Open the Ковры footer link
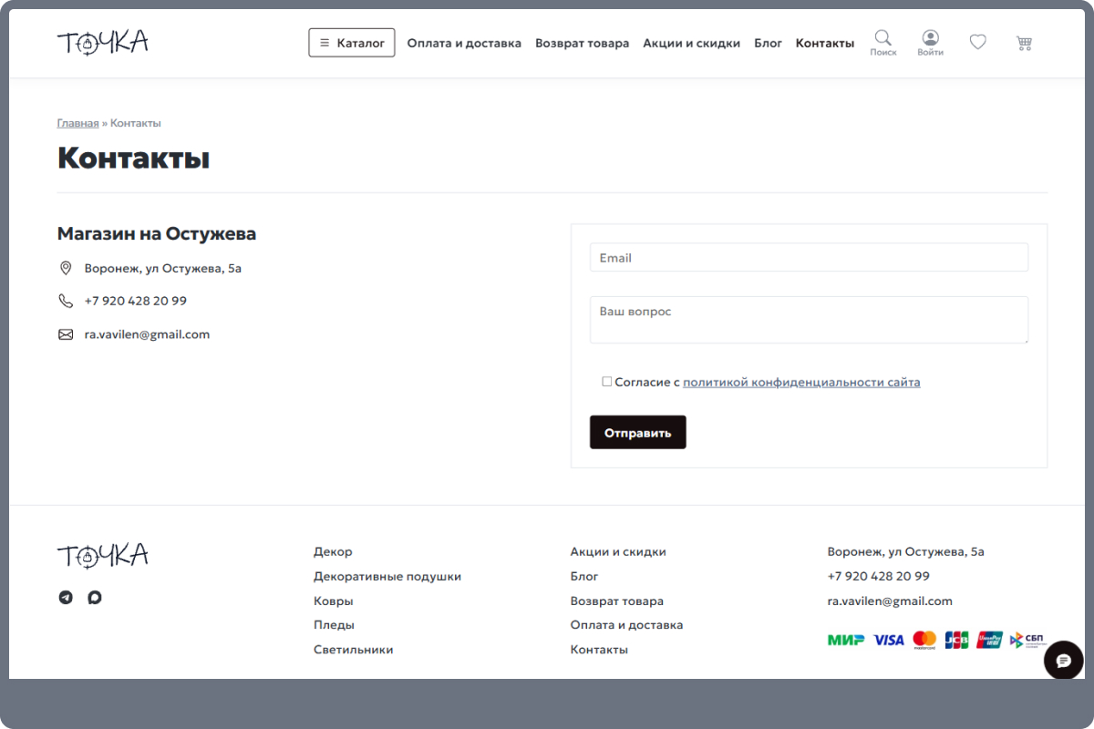 click(334, 601)
